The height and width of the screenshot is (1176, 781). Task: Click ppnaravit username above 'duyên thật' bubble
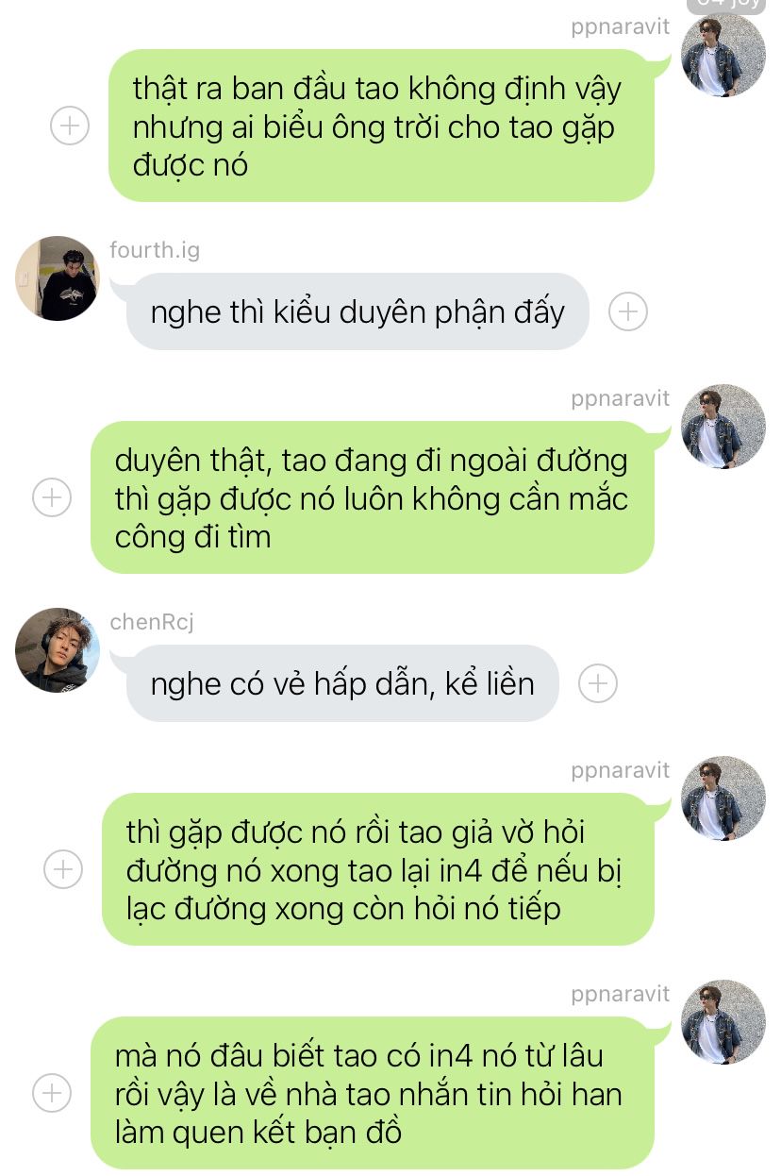(620, 399)
